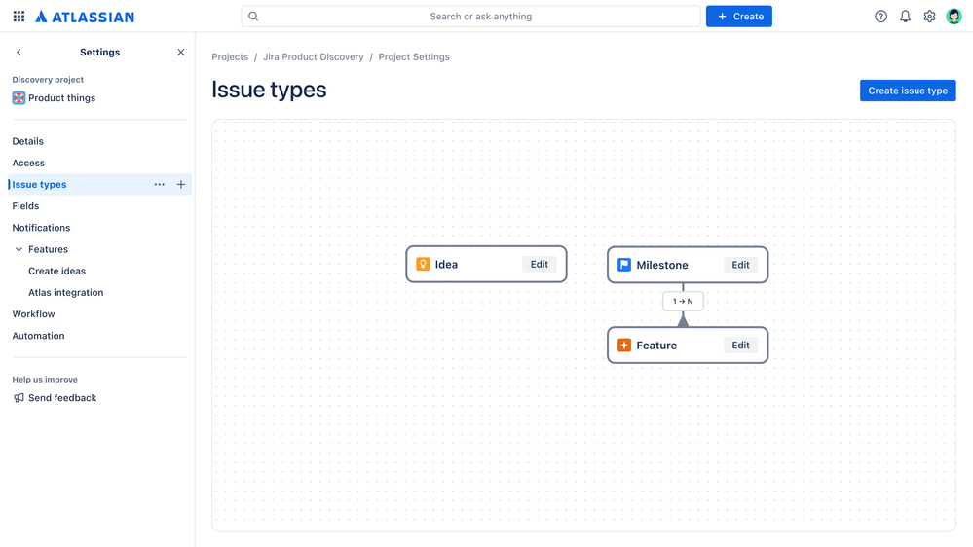Open Details settings page
The width and height of the screenshot is (973, 547).
coord(28,141)
